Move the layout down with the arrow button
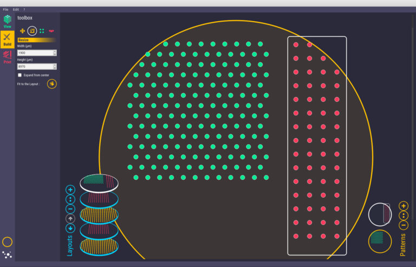The width and height of the screenshot is (416, 267). (x=70, y=229)
